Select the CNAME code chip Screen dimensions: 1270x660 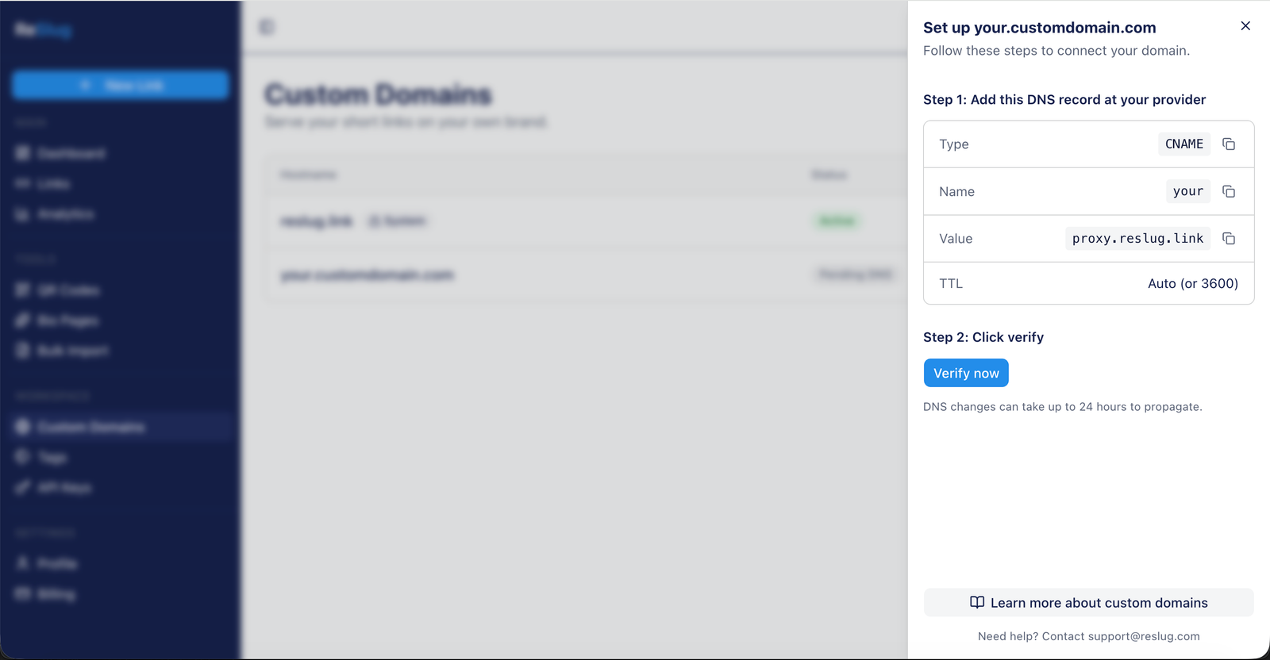[1184, 144]
